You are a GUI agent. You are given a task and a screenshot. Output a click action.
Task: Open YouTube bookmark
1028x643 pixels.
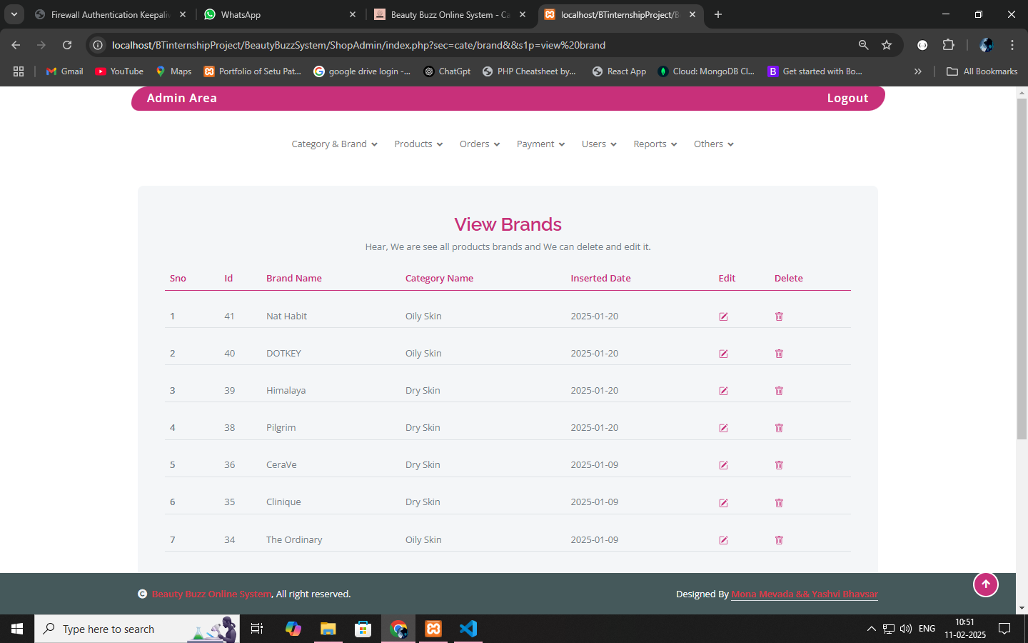coord(119,71)
